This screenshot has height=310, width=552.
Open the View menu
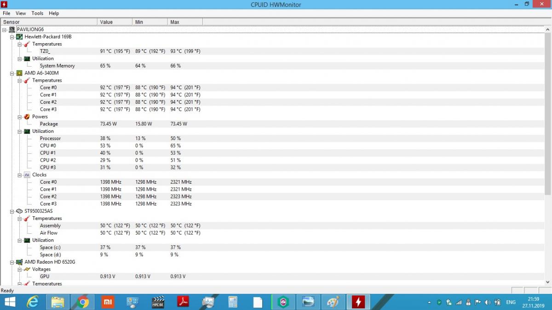tap(21, 13)
